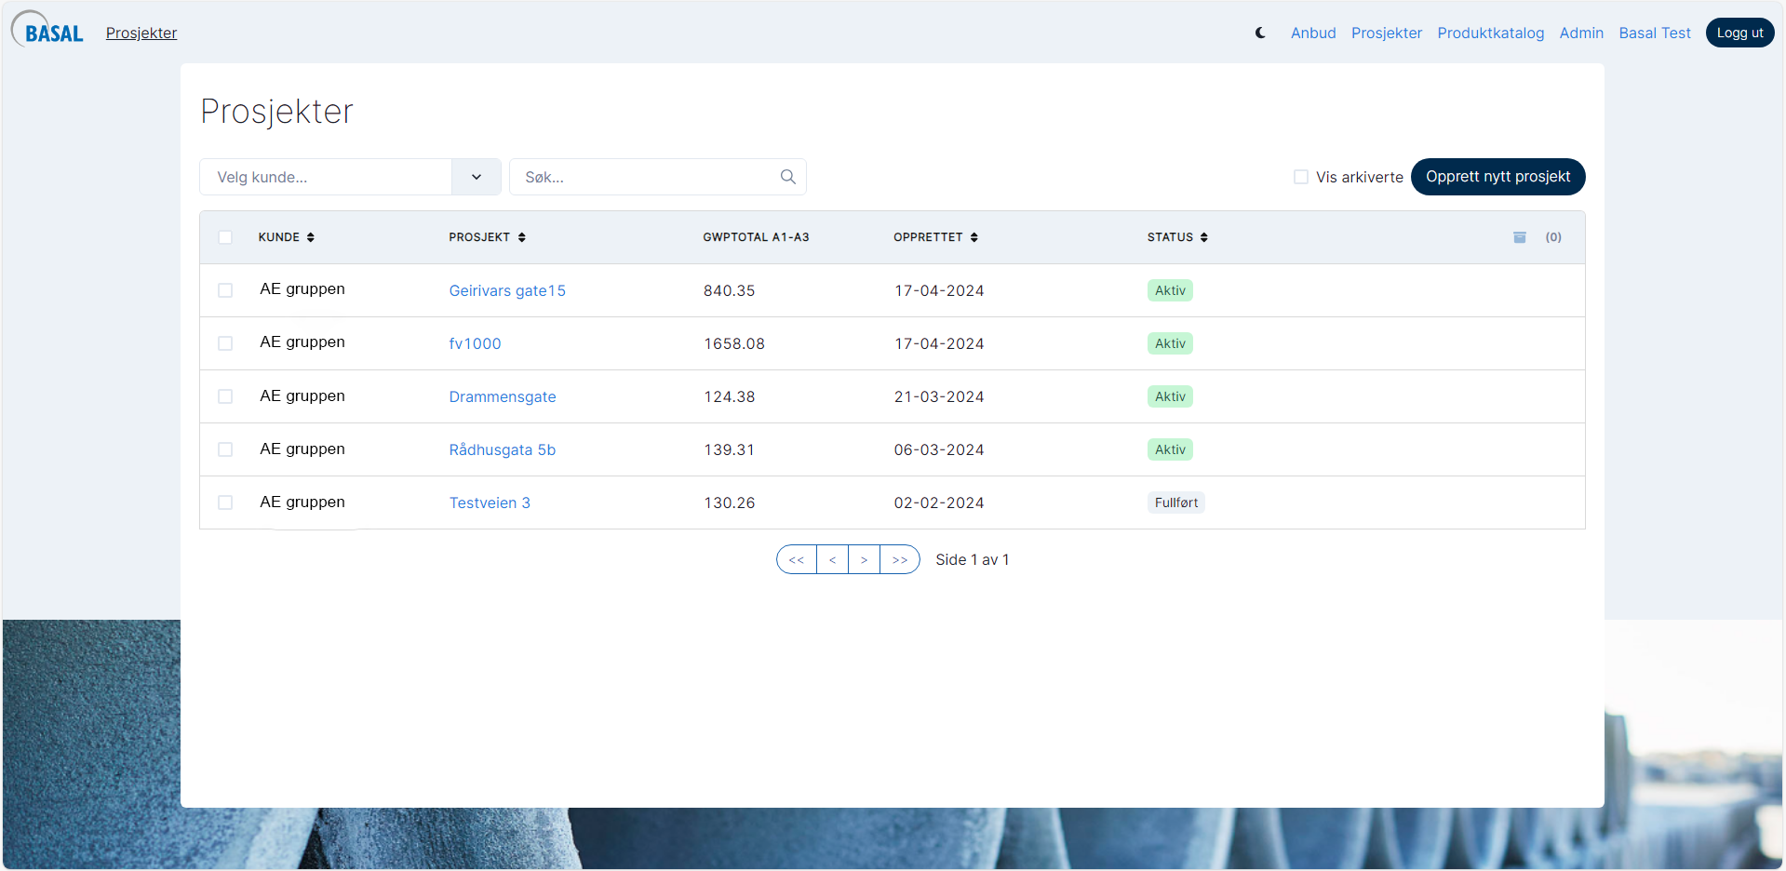The height and width of the screenshot is (871, 1786).
Task: Sort table by Prosjekt column arrows
Action: tap(522, 237)
